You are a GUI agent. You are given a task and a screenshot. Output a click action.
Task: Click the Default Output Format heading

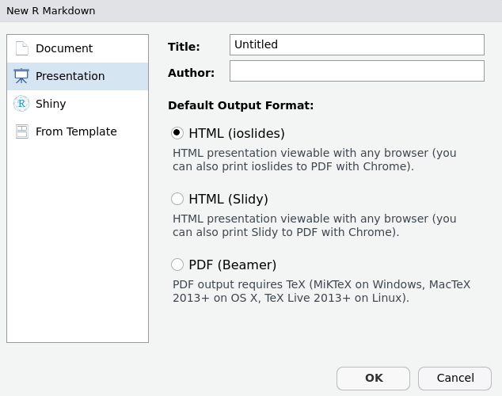pos(241,105)
